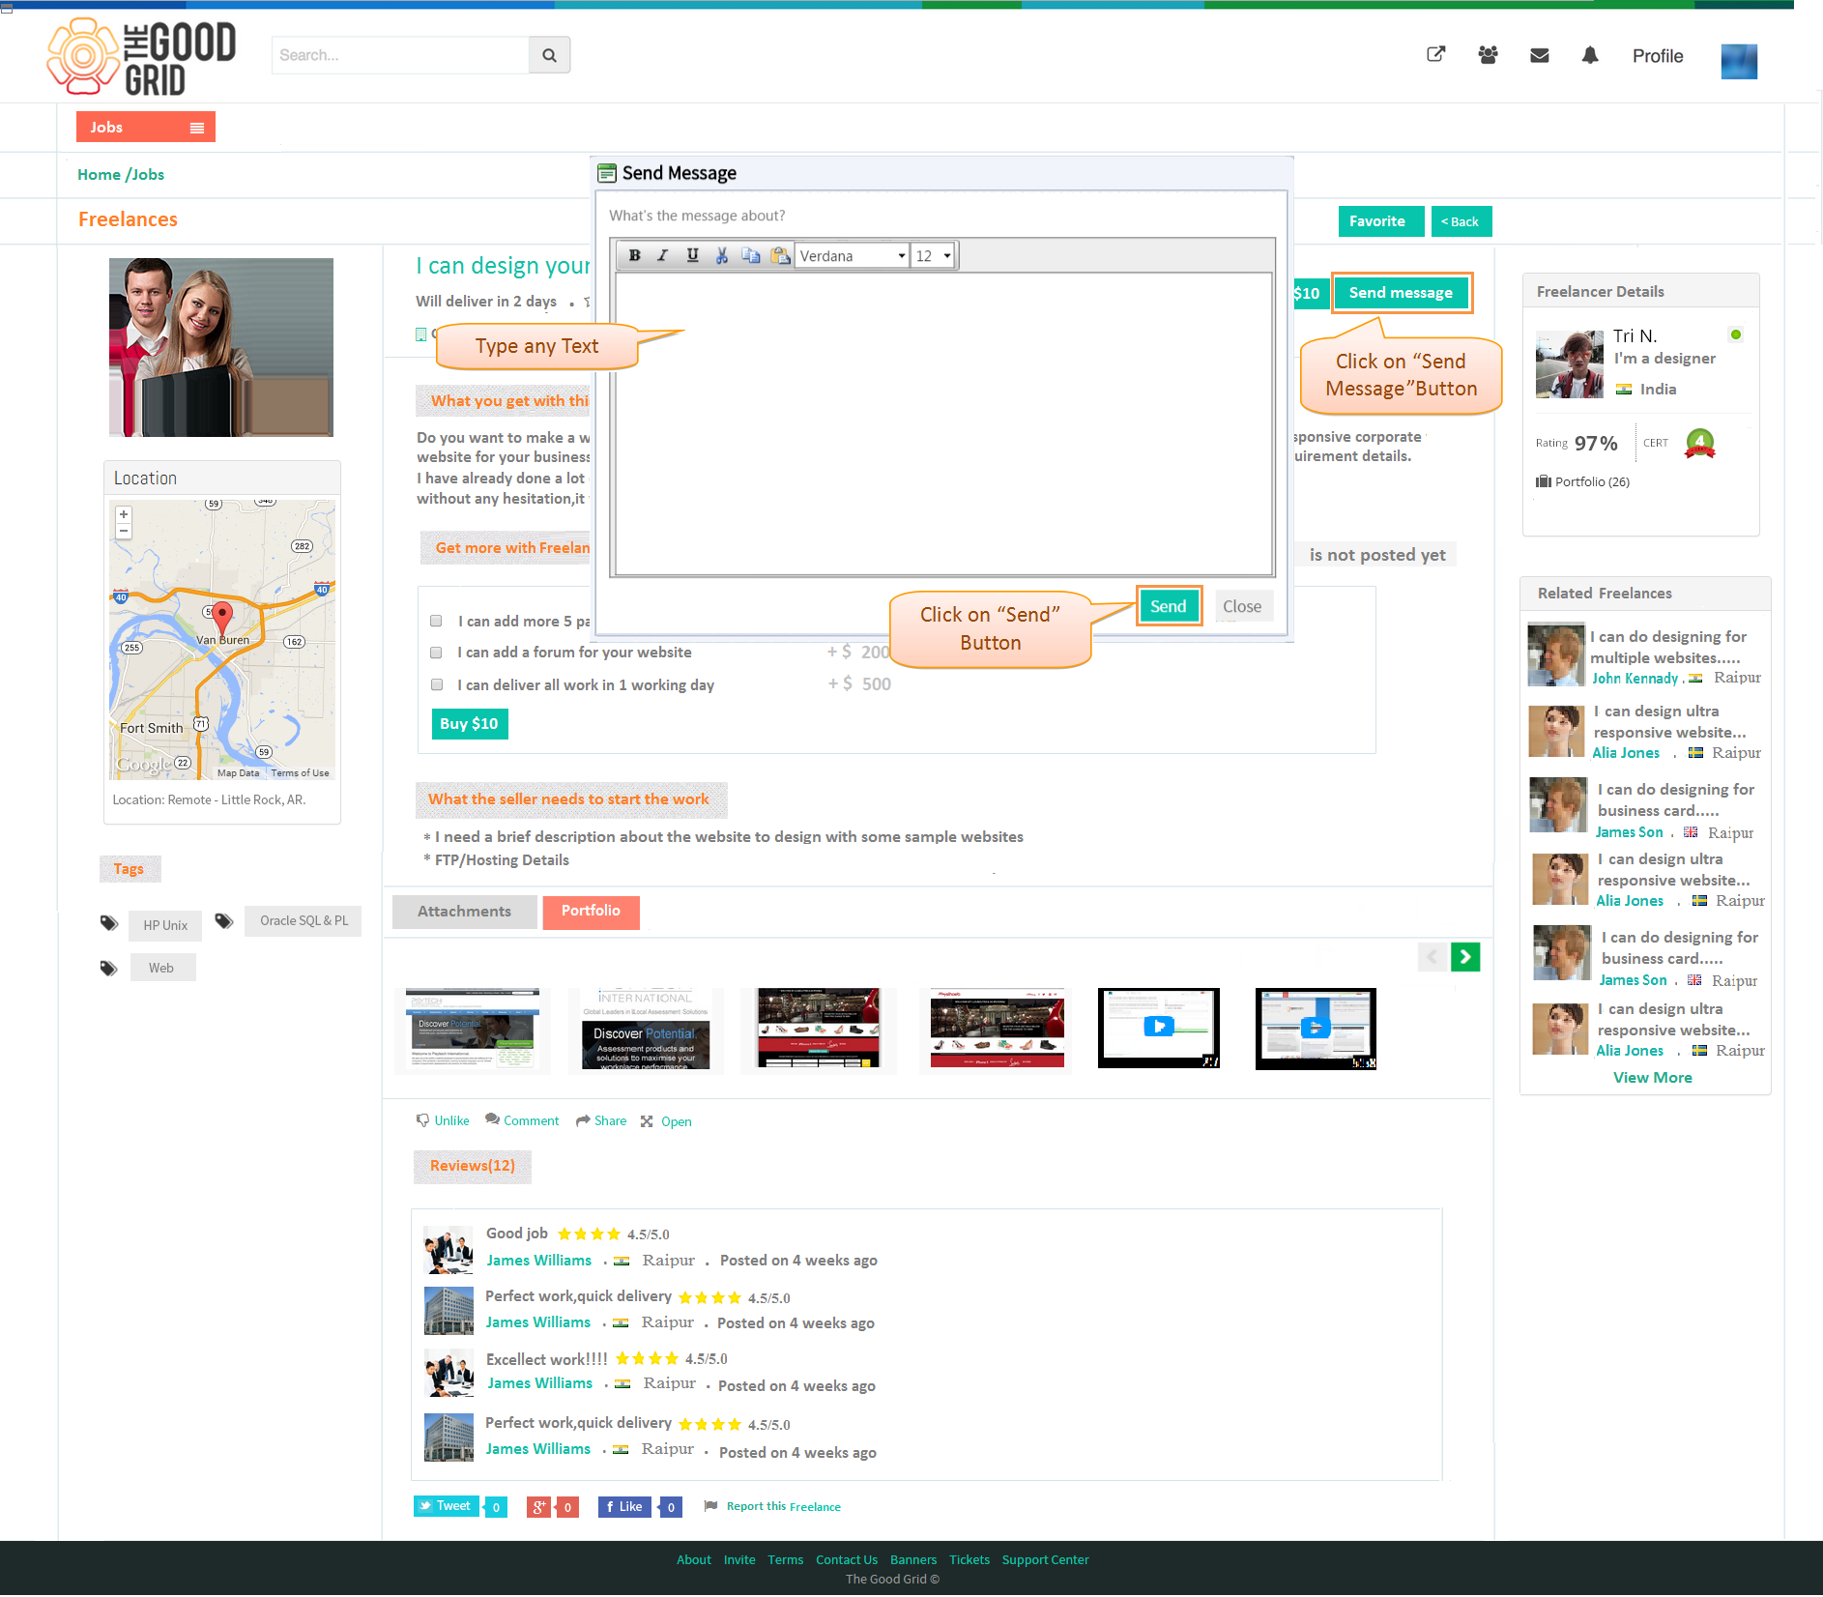Click the Send button in the dialog
This screenshot has width=1823, height=1597.
click(1169, 606)
